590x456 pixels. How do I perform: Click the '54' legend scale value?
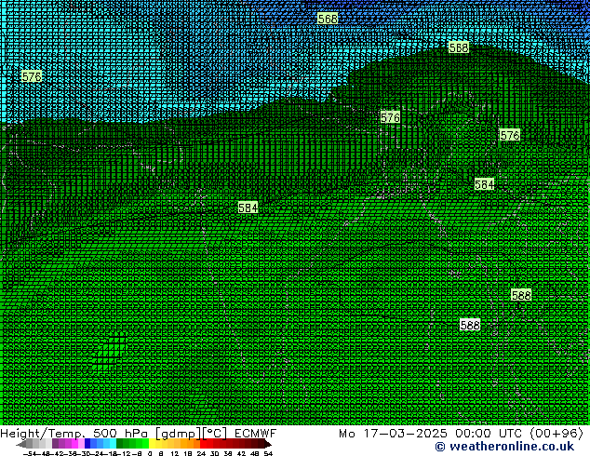[268, 454]
